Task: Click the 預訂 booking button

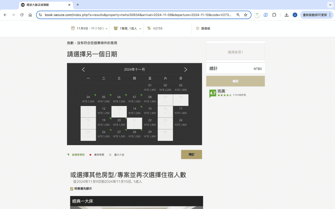Action: [x=191, y=154]
